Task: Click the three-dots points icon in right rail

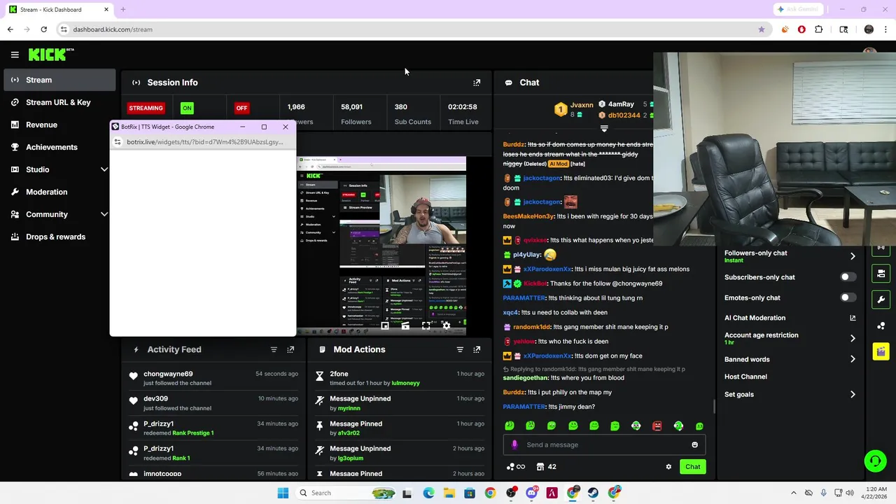Action: (881, 325)
